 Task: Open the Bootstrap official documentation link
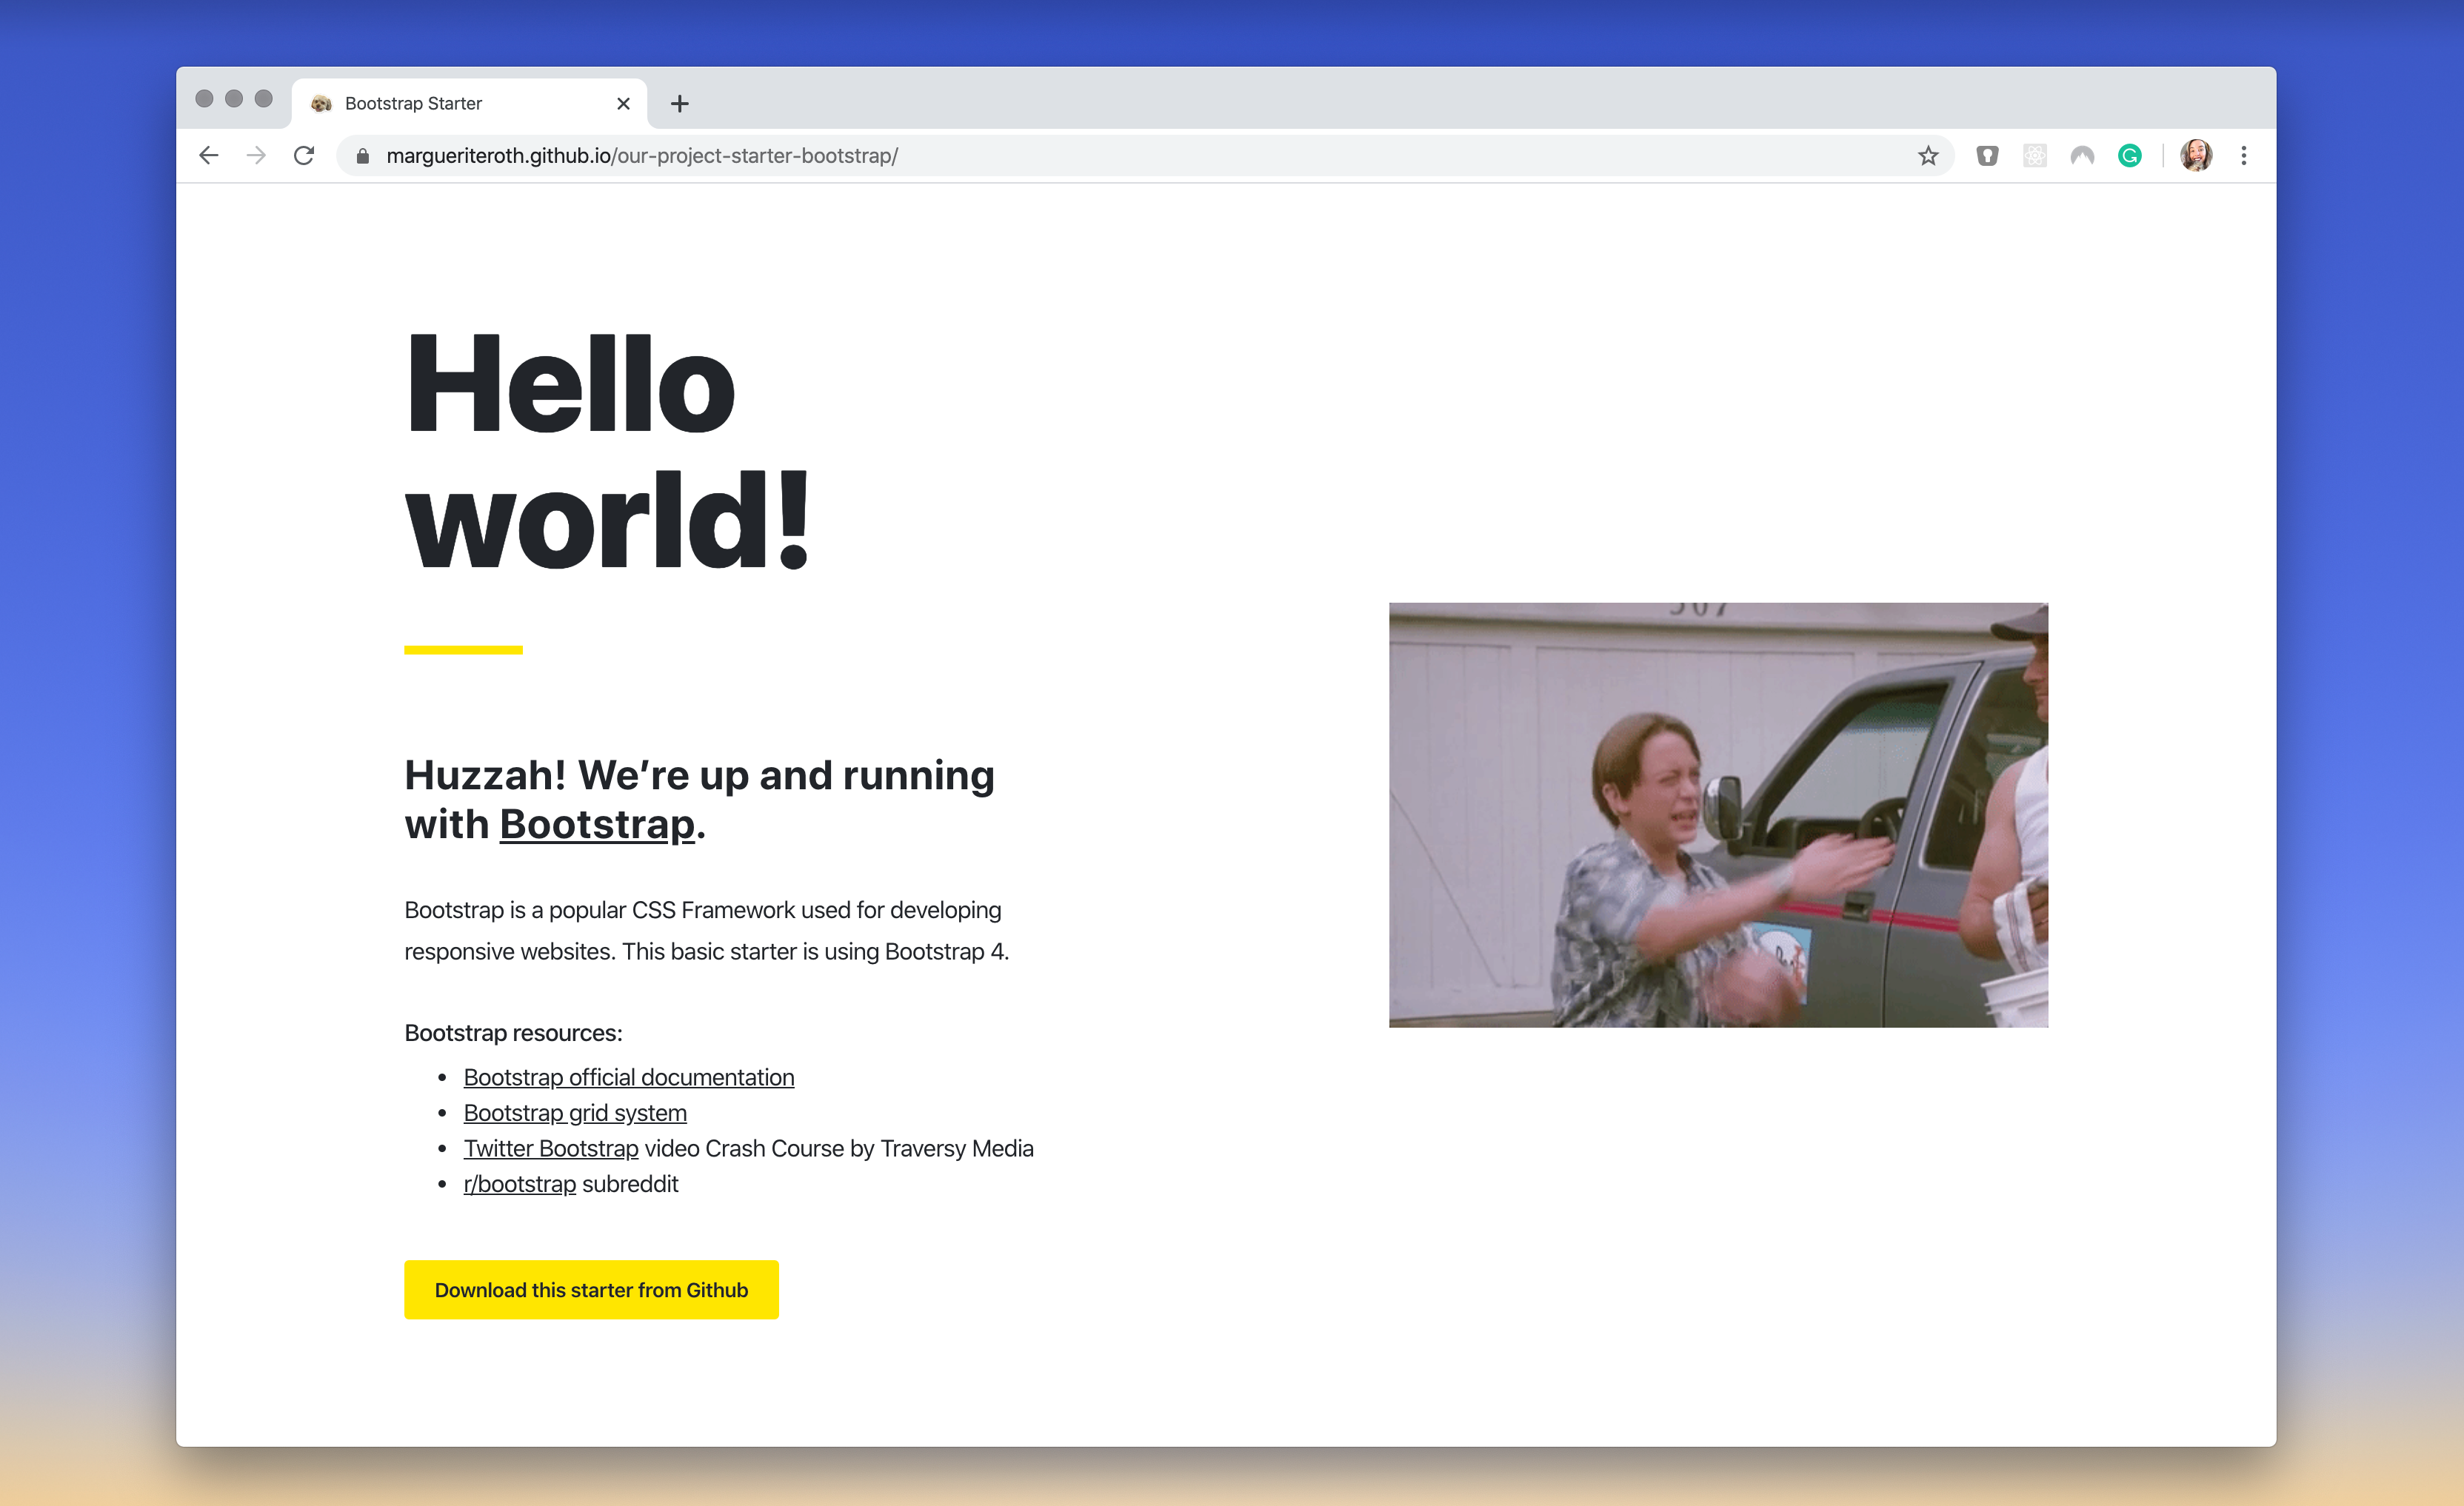[x=628, y=1077]
